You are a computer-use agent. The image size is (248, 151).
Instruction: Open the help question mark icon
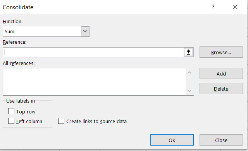tap(213, 7)
